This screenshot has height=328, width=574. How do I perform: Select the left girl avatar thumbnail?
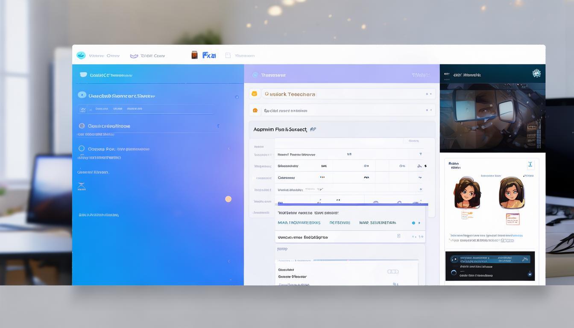pos(467,193)
